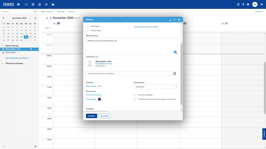Click Planung in the calendar toolbar

[x=60, y=12]
